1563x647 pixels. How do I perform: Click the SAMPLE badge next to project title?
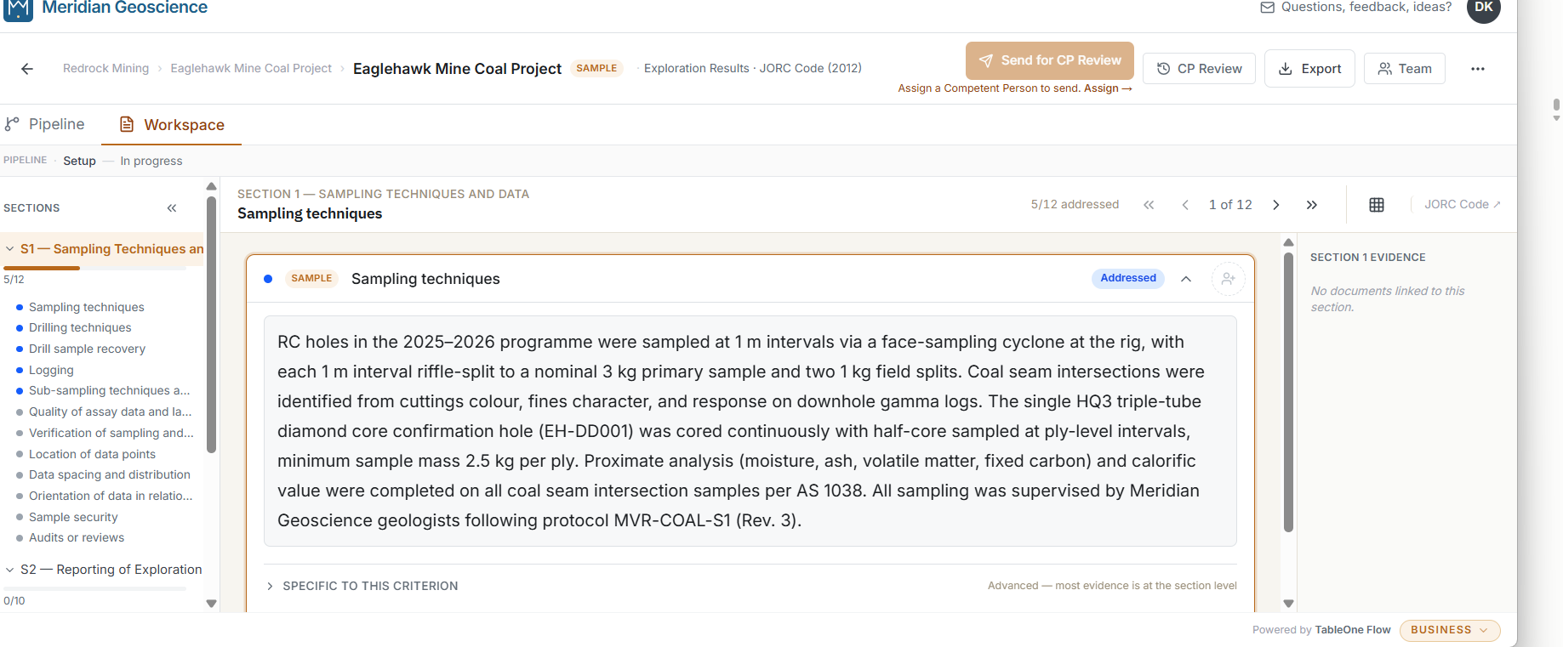click(596, 68)
